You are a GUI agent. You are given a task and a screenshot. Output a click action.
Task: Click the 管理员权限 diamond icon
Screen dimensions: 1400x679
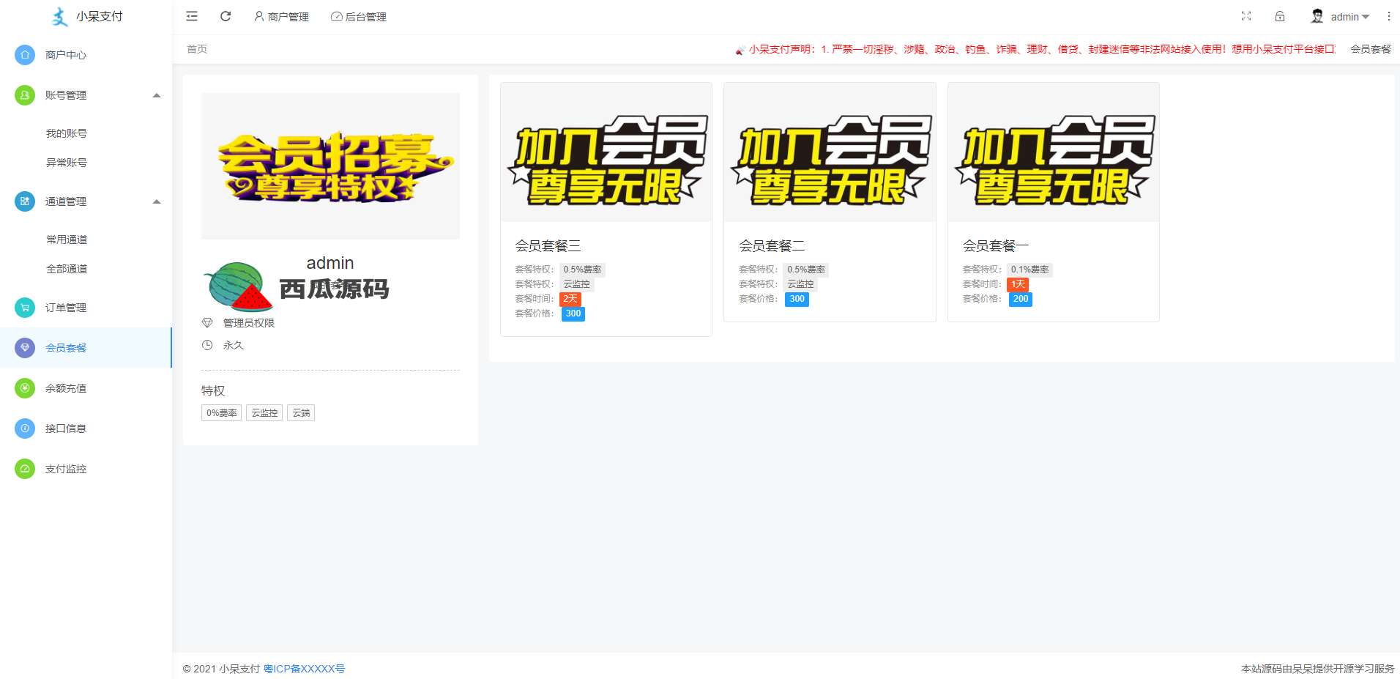tap(207, 323)
